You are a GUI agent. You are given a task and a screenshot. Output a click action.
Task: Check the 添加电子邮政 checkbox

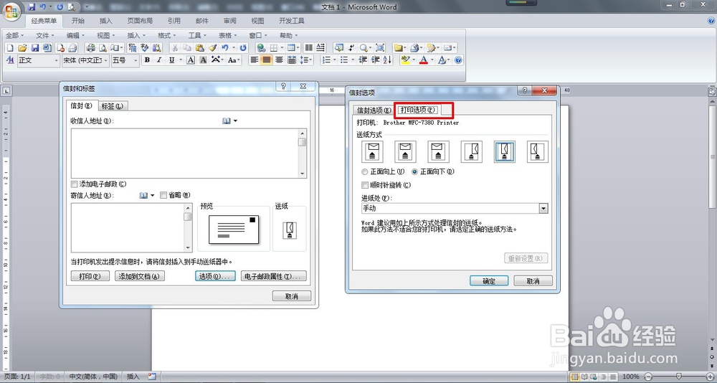(74, 184)
